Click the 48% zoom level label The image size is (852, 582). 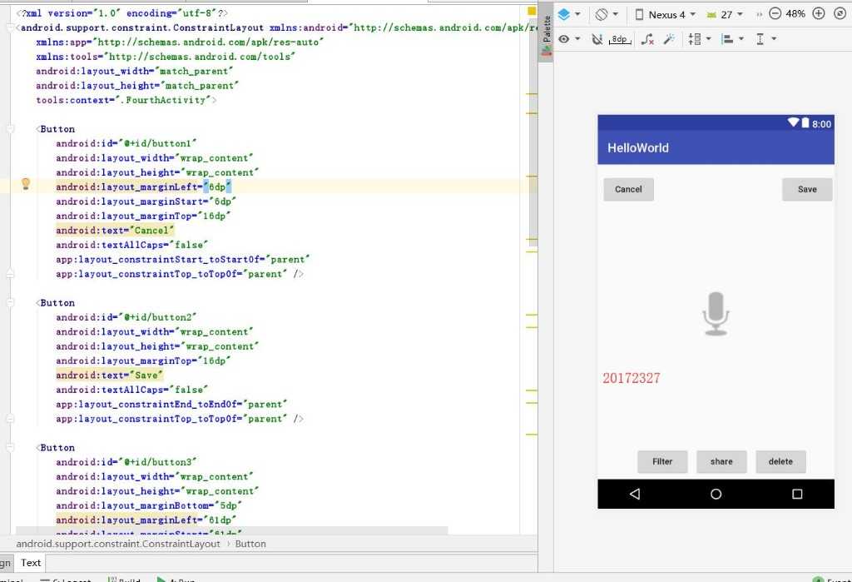click(x=795, y=13)
